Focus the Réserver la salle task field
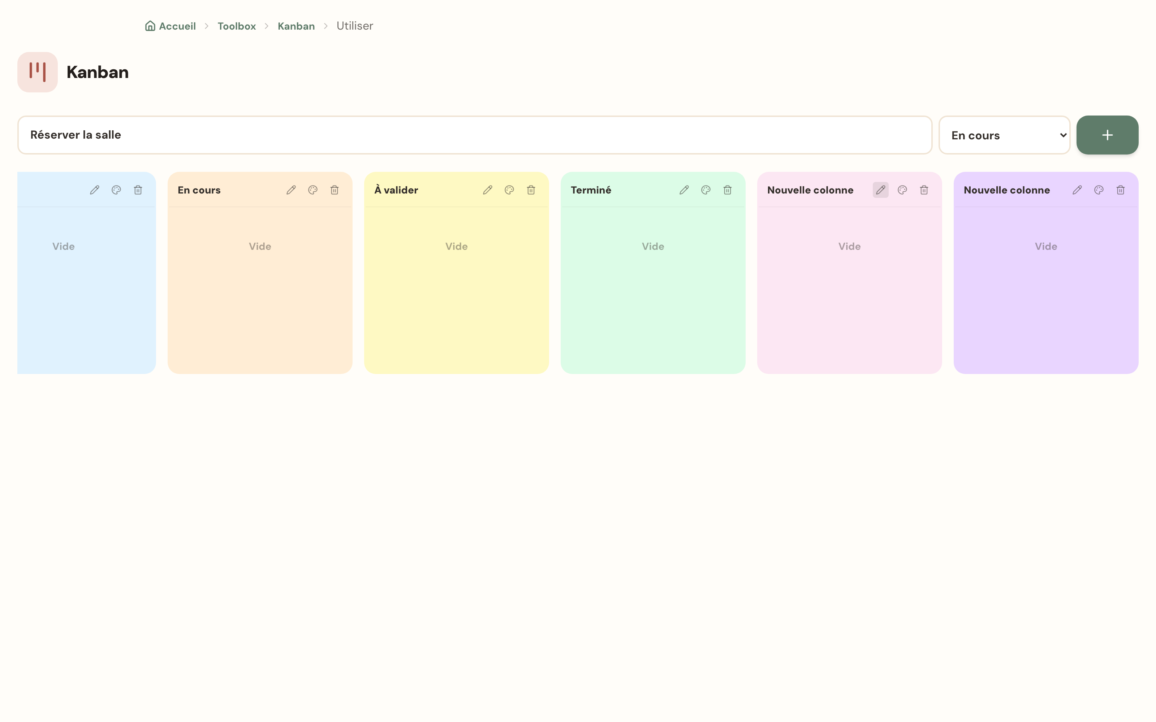This screenshot has height=722, width=1156. 475,135
